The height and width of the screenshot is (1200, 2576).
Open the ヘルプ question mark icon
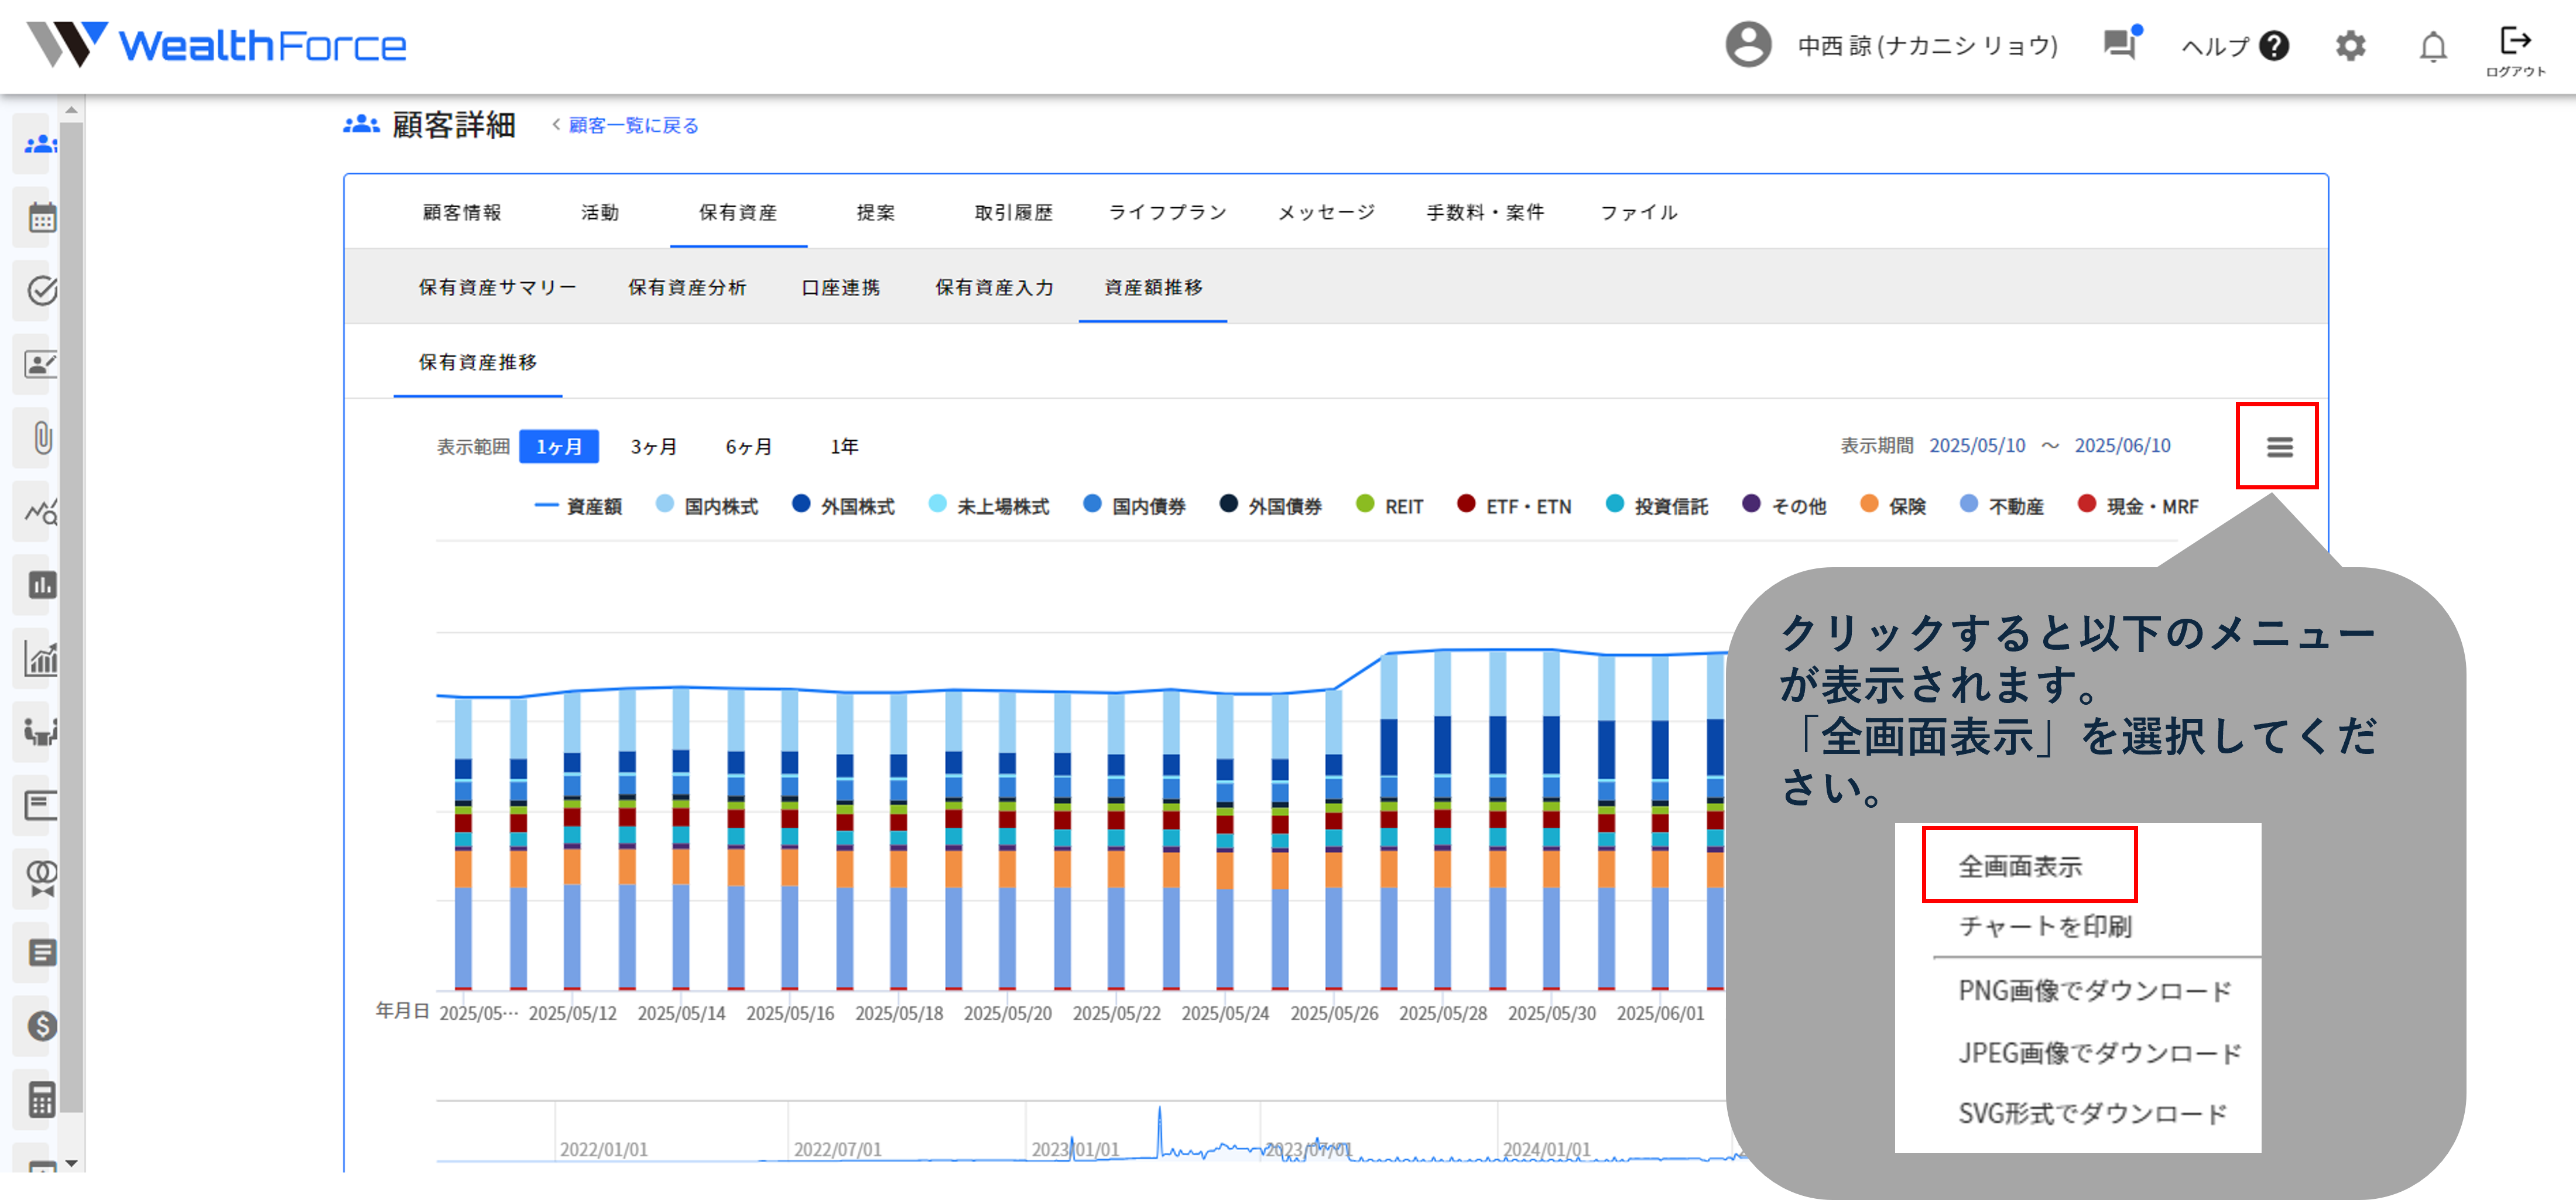(x=2274, y=46)
